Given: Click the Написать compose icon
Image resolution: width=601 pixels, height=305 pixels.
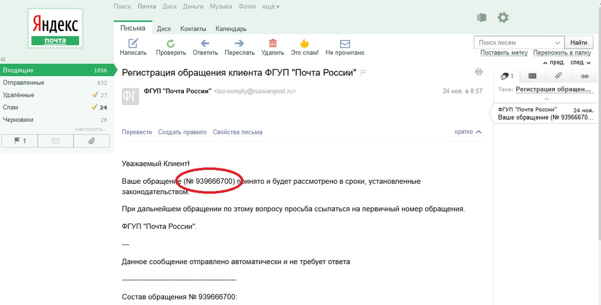Looking at the screenshot, I should click(133, 43).
